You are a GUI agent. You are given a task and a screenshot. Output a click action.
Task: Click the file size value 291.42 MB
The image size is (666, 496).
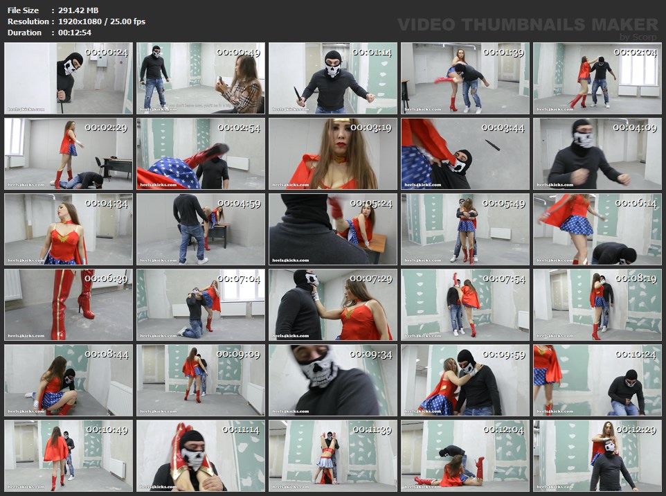click(x=78, y=10)
